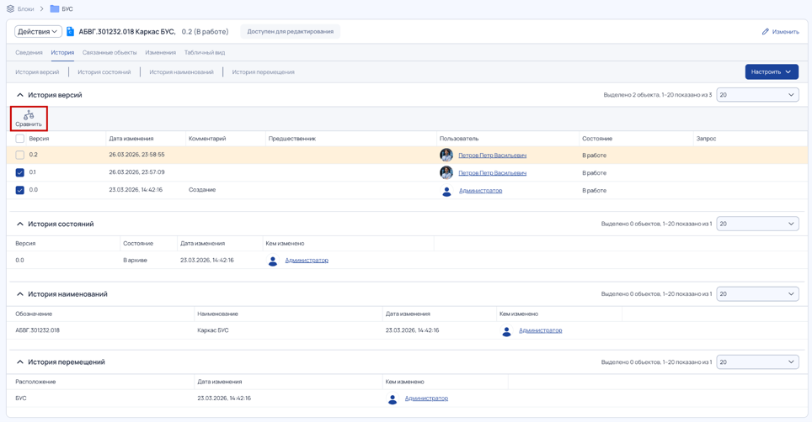Open Администратор link in version 0.0 row
This screenshot has width=812, height=422.
click(481, 191)
